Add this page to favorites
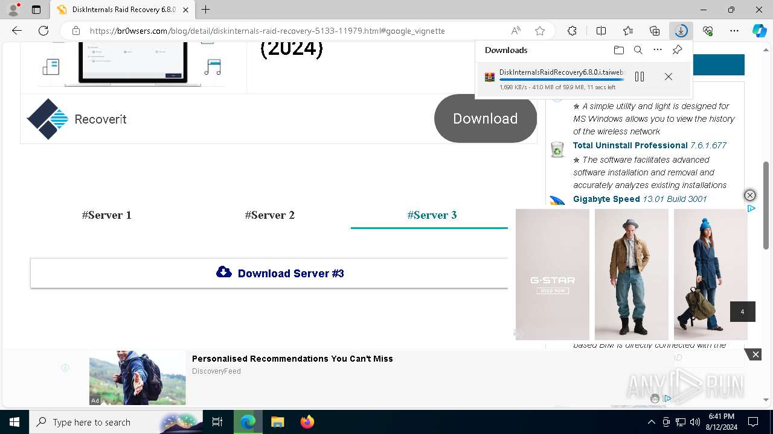Screen dimensions: 773x434 coord(540,31)
